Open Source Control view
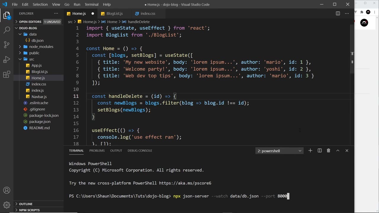This screenshot has width=379, height=213. point(7,45)
